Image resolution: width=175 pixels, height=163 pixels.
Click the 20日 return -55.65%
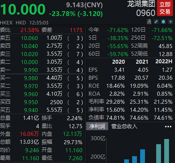[118, 46]
